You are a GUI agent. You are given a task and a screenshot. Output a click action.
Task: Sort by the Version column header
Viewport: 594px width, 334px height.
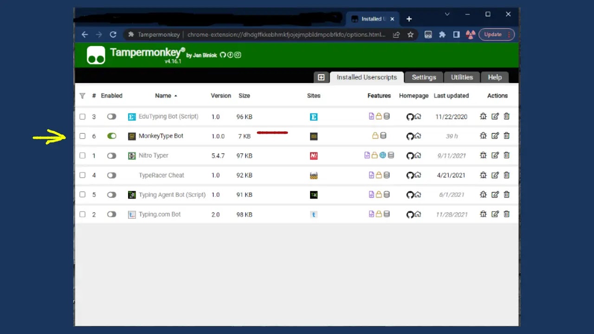click(x=221, y=96)
